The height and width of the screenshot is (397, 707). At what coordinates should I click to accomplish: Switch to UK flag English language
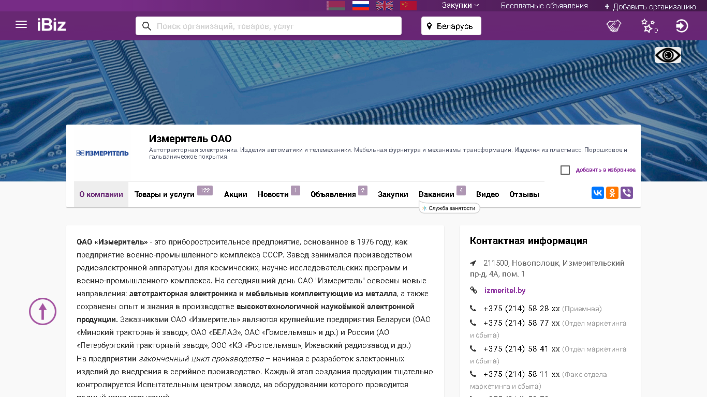point(385,6)
